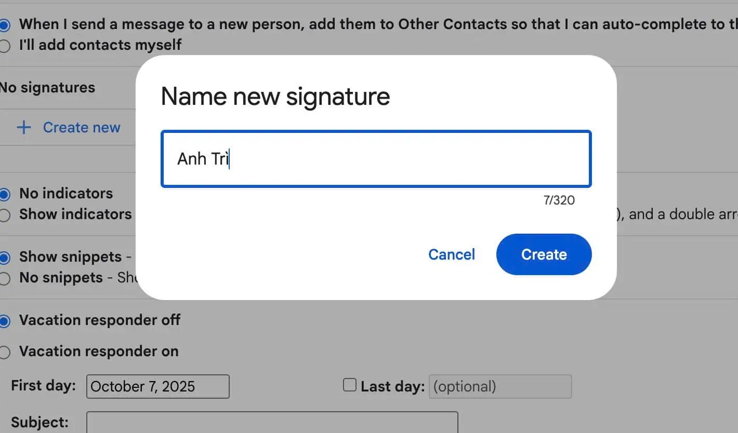Click the plus icon beside Create new
738x433 pixels.
click(x=24, y=128)
